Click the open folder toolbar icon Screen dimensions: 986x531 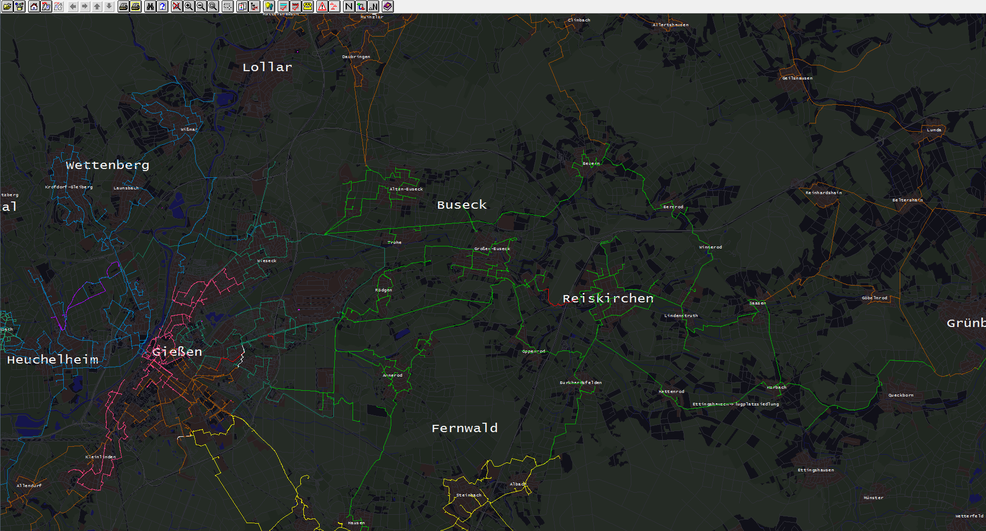pyautogui.click(x=7, y=6)
